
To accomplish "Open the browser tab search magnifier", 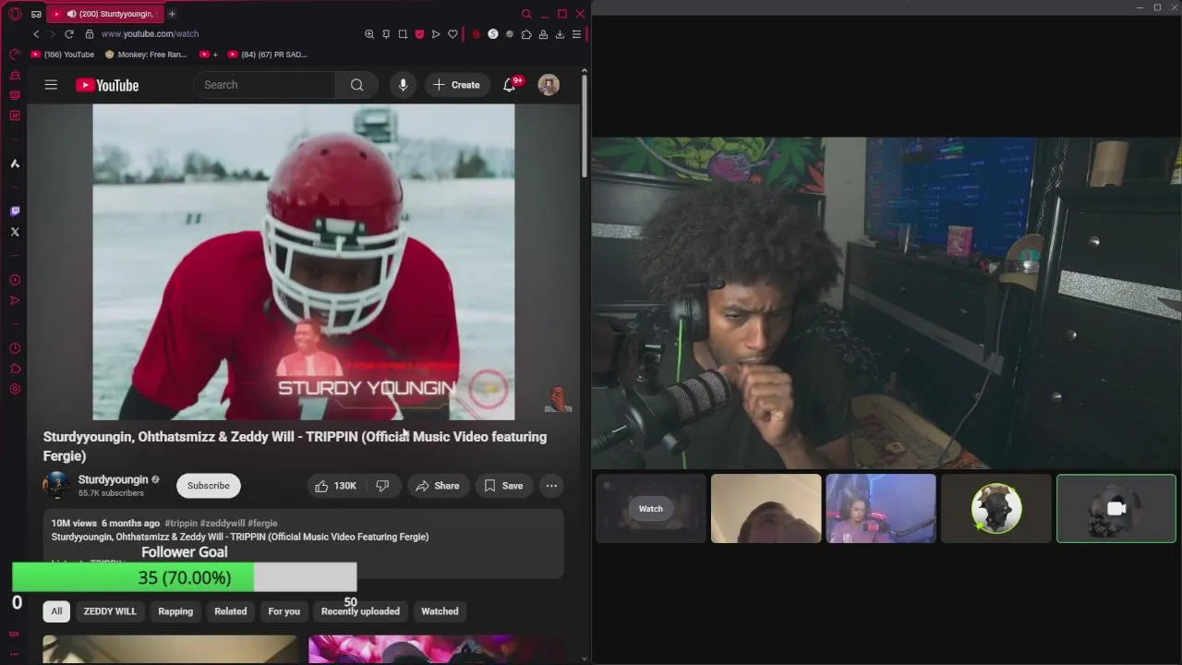I will tap(526, 14).
